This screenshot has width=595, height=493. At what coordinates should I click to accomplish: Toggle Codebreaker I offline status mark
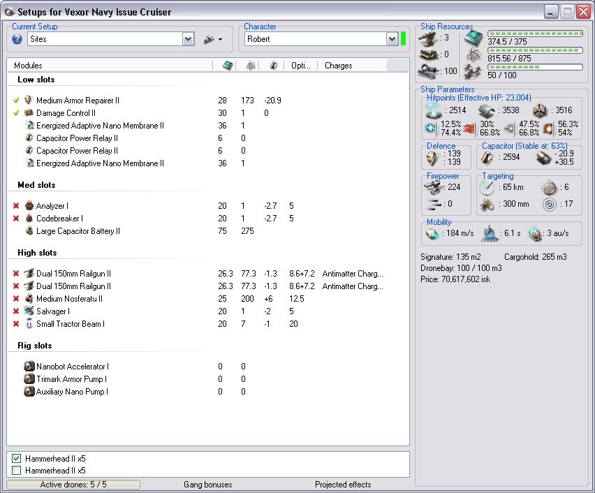16,219
